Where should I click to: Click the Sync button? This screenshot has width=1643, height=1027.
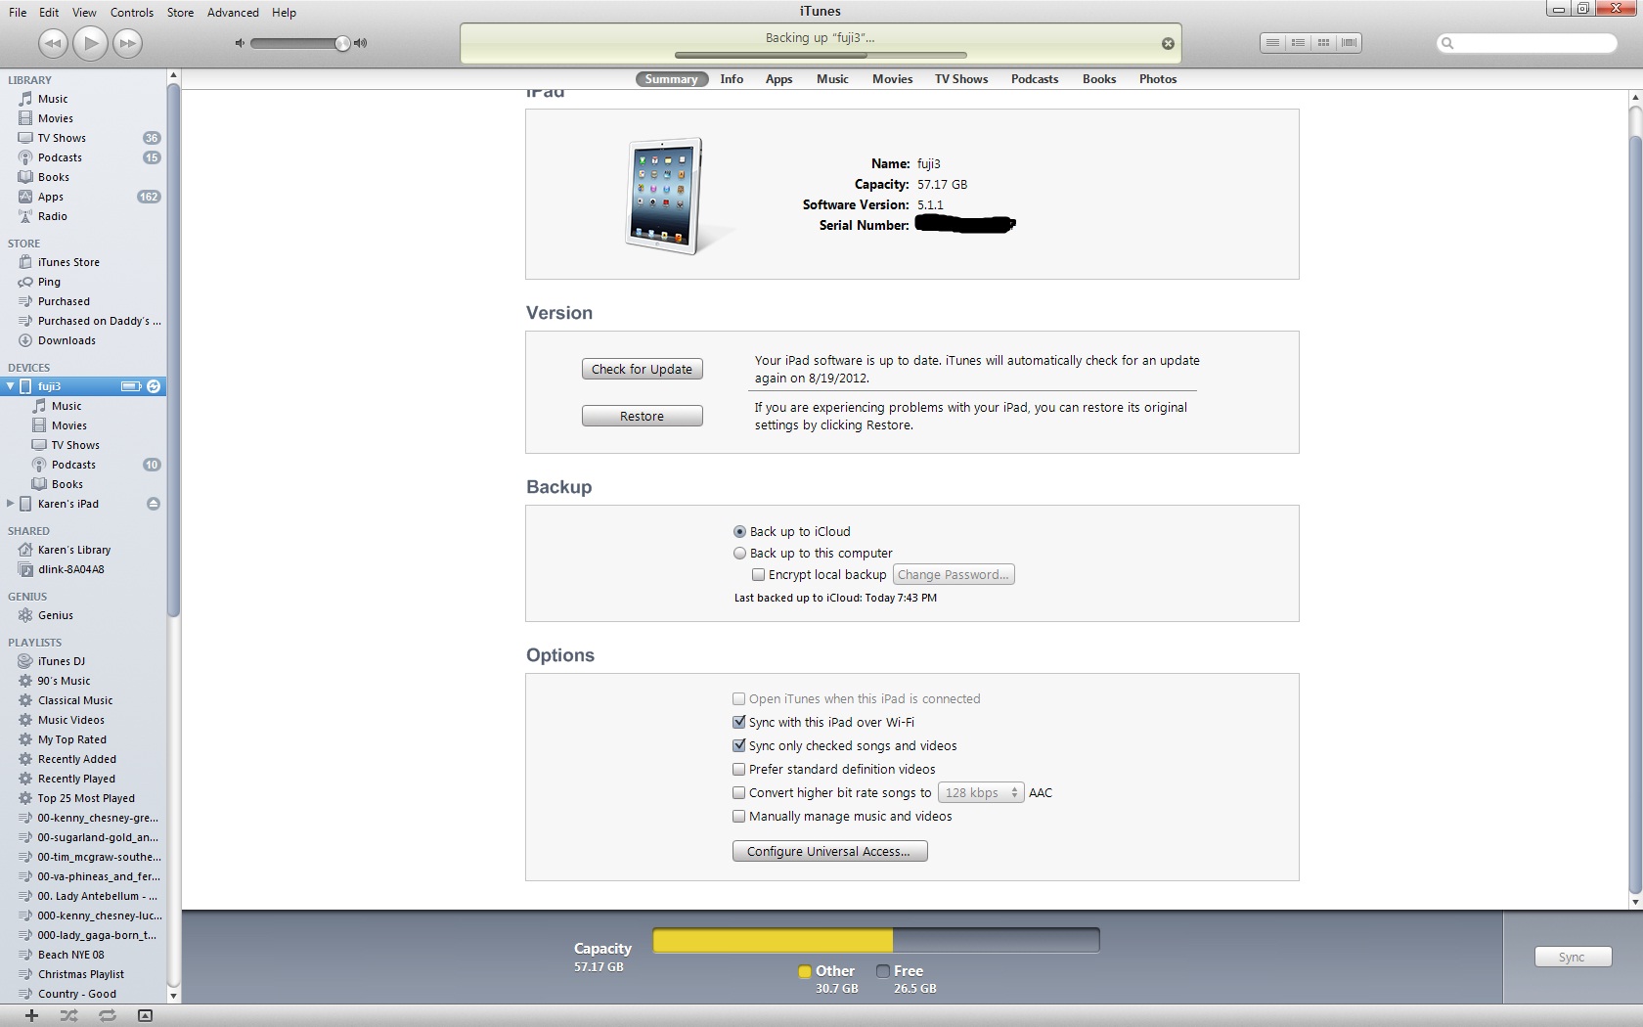(x=1573, y=958)
